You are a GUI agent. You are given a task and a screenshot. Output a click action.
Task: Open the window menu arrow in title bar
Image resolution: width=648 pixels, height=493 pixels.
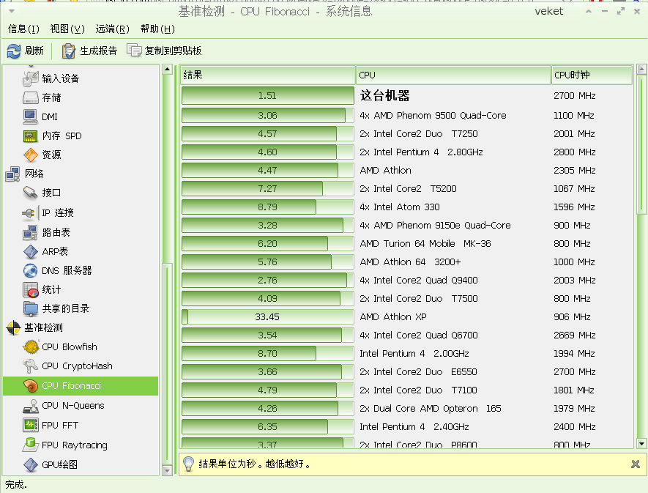click(12, 11)
